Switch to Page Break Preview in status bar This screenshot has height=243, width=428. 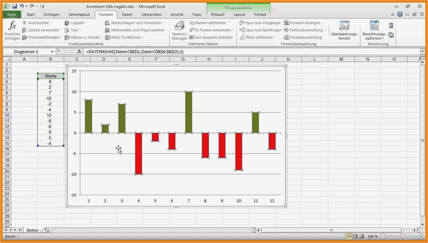(x=361, y=236)
